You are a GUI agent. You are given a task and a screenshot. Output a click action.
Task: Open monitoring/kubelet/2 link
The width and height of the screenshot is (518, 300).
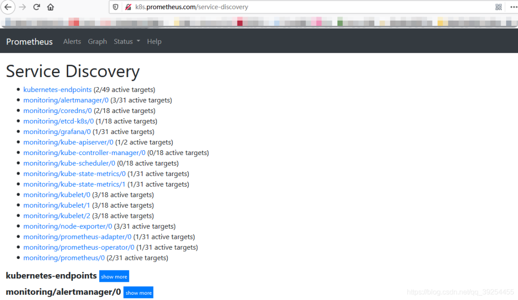tap(57, 216)
